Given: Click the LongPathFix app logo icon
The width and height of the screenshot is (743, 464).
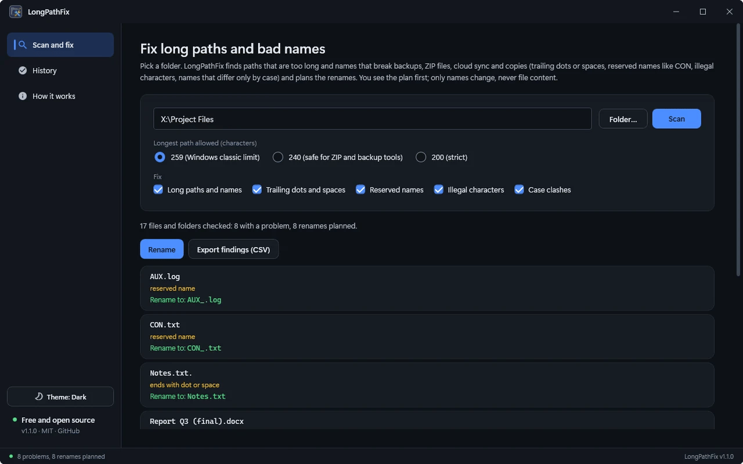Looking at the screenshot, I should [16, 12].
